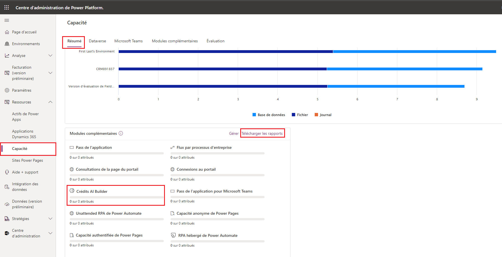
Task: Open the Évaluation tab
Action: pos(215,41)
